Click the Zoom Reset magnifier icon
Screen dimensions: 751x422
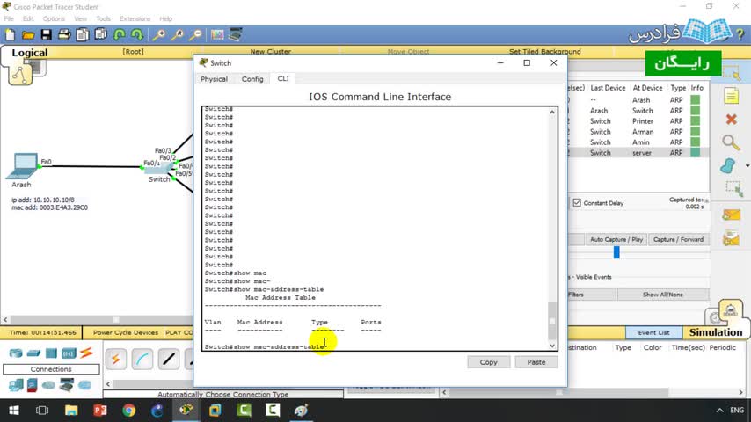tap(178, 35)
